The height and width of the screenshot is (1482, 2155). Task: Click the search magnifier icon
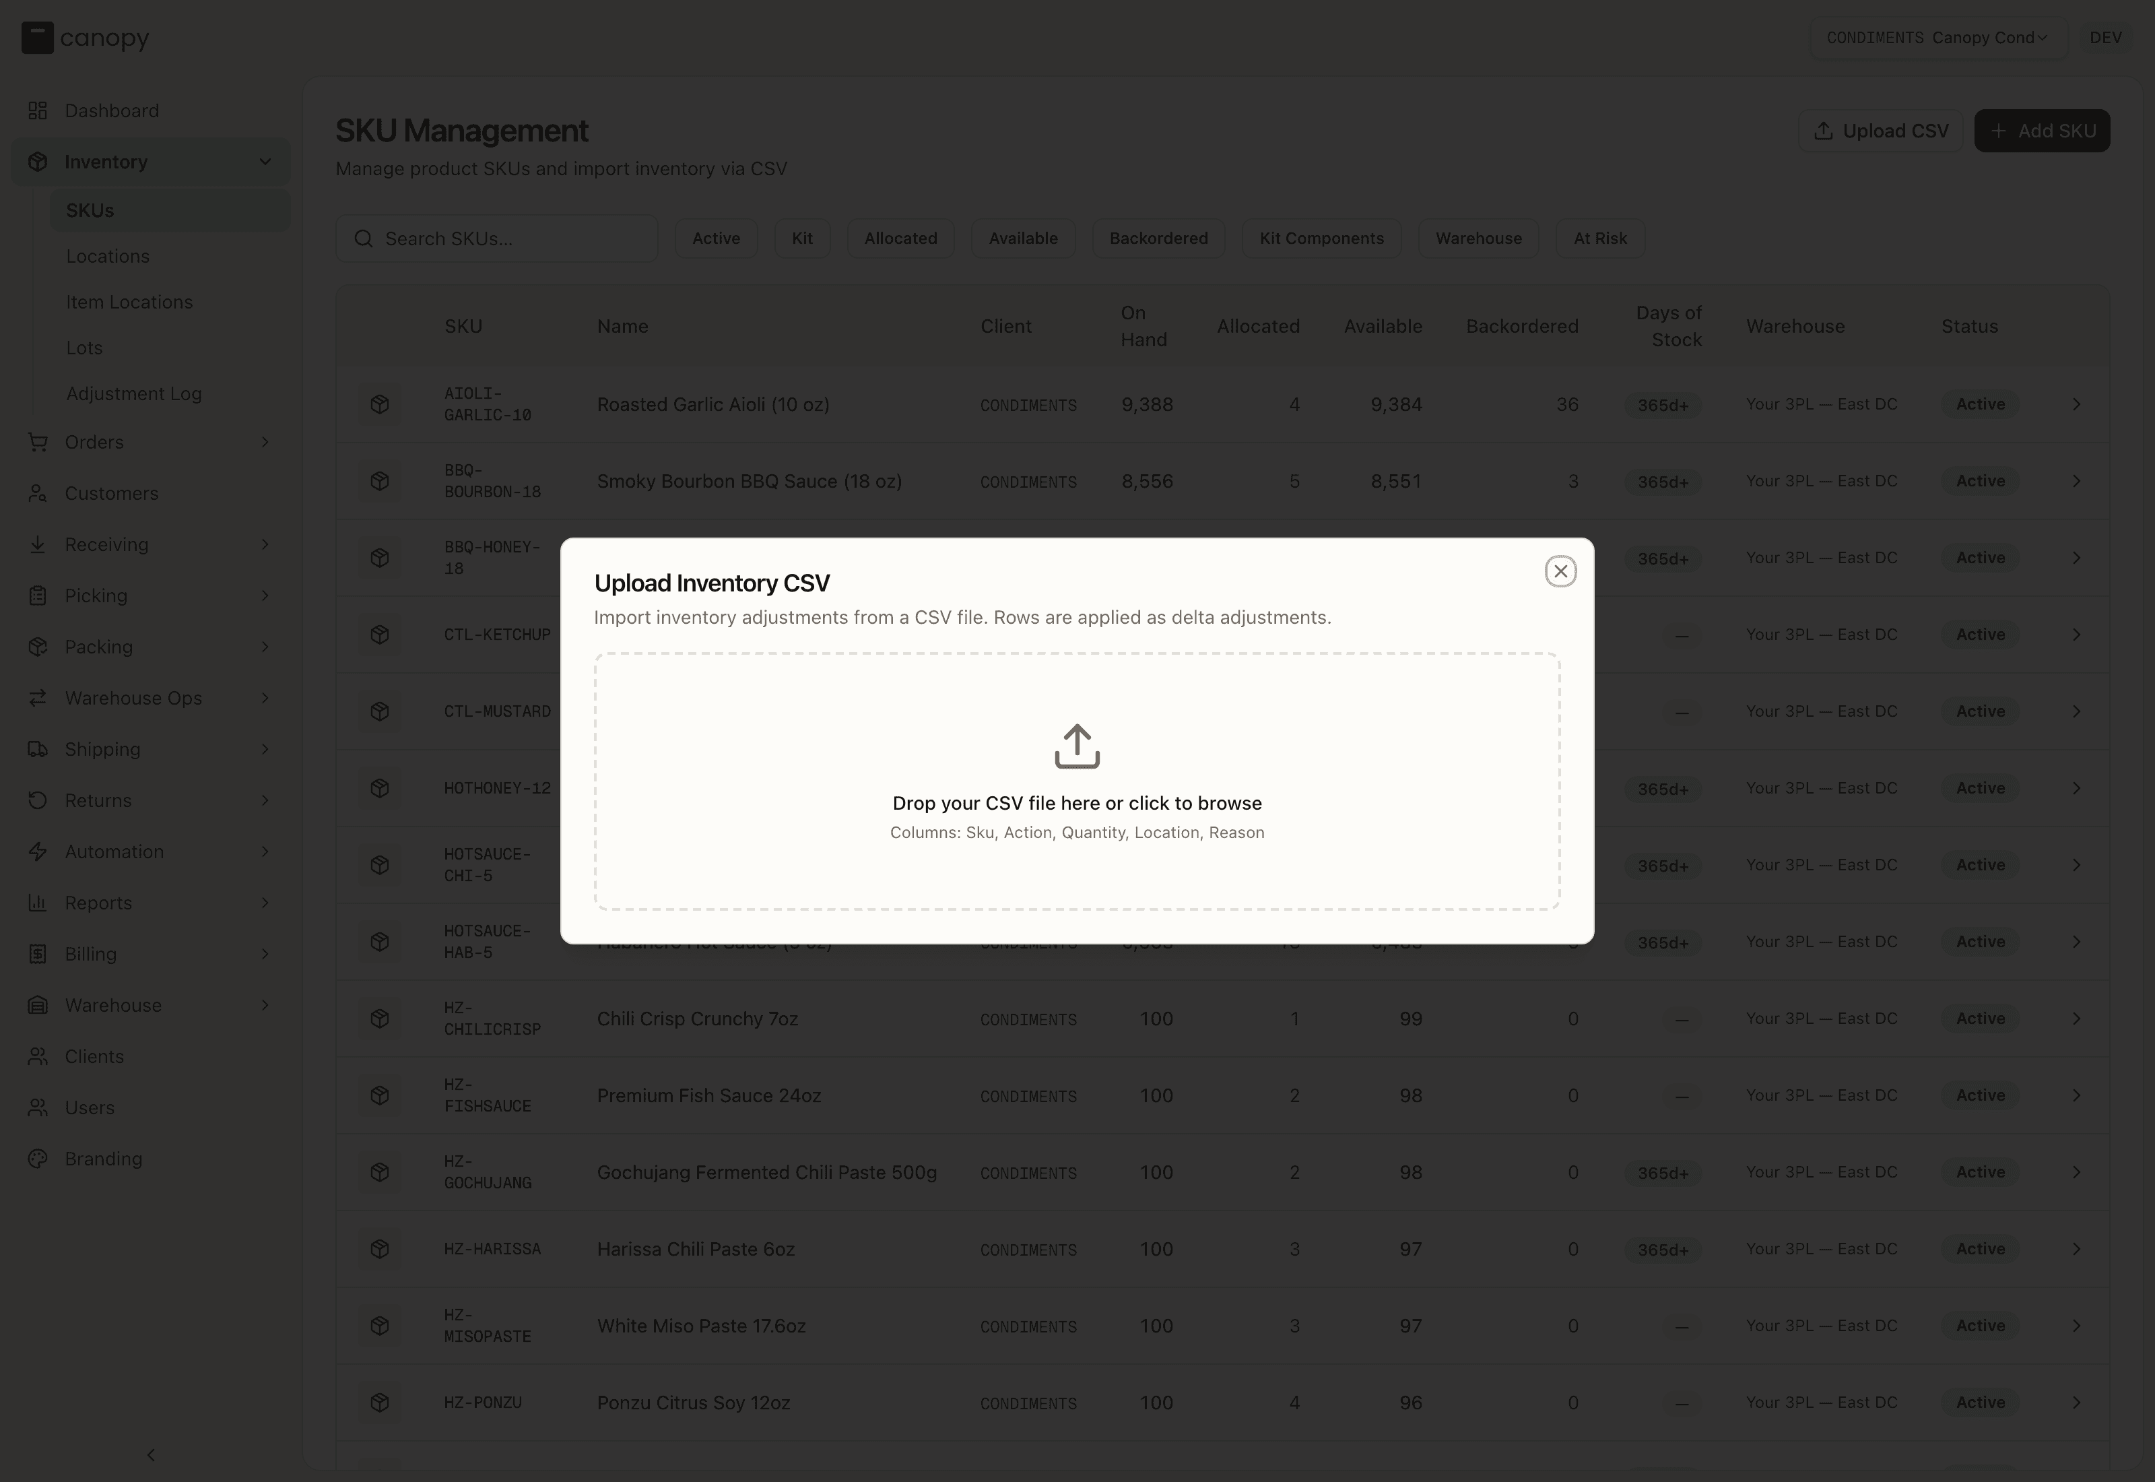click(364, 238)
